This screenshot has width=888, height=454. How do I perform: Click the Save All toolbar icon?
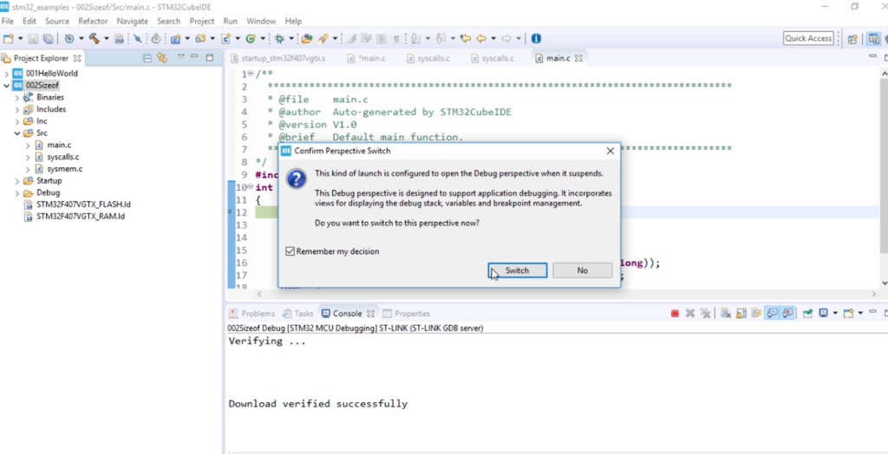[49, 38]
